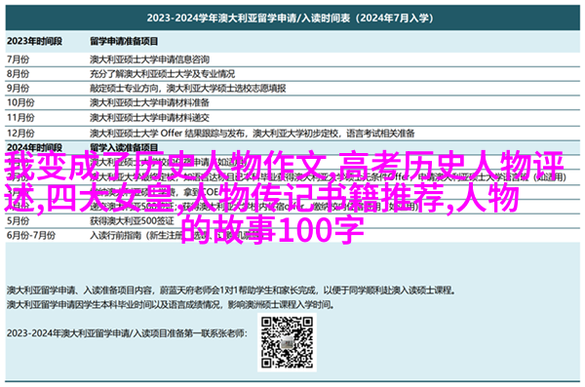Click the '6月份-7月份' row label
This screenshot has height=387, width=585.
pyautogui.click(x=31, y=236)
